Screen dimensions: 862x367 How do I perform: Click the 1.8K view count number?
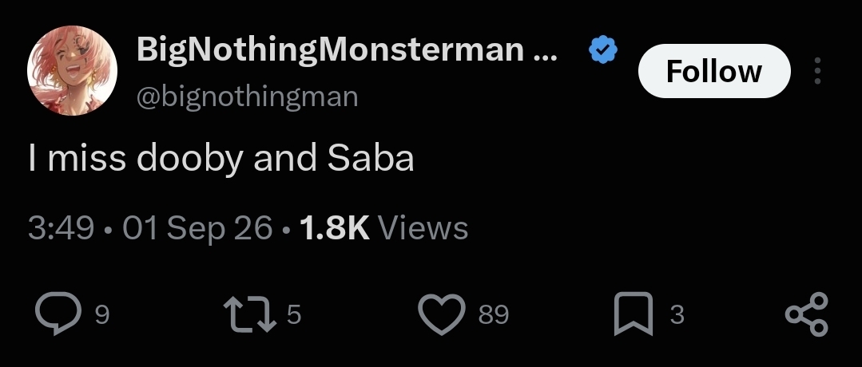tap(334, 227)
